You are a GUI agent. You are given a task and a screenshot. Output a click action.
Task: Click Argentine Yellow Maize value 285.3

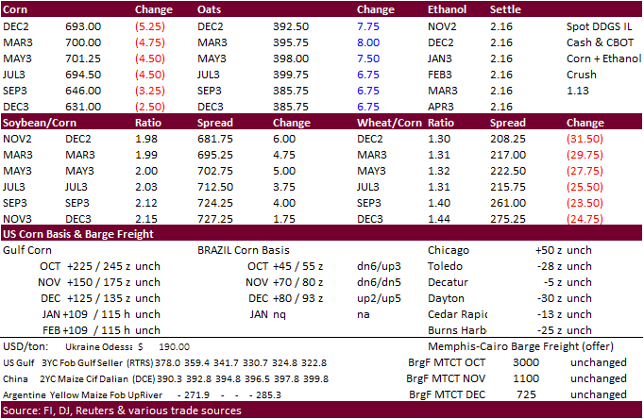click(268, 394)
